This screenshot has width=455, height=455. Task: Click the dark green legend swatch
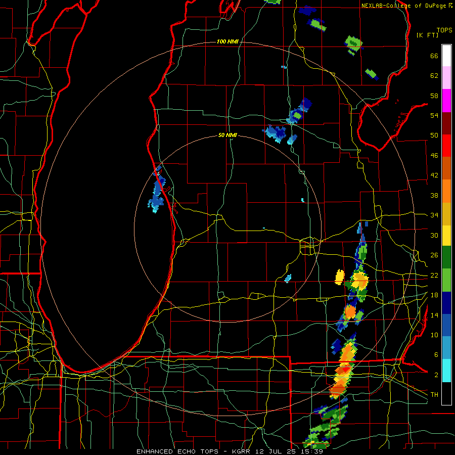446,257
